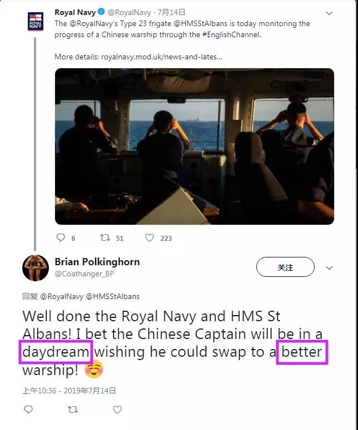
Task: Open Brian Polkinghorn's profile picture
Action: (36, 268)
